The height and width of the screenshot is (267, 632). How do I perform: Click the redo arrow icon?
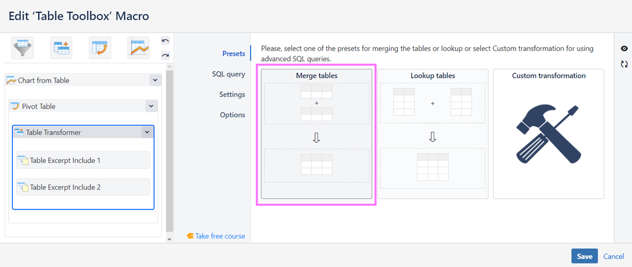pos(165,56)
